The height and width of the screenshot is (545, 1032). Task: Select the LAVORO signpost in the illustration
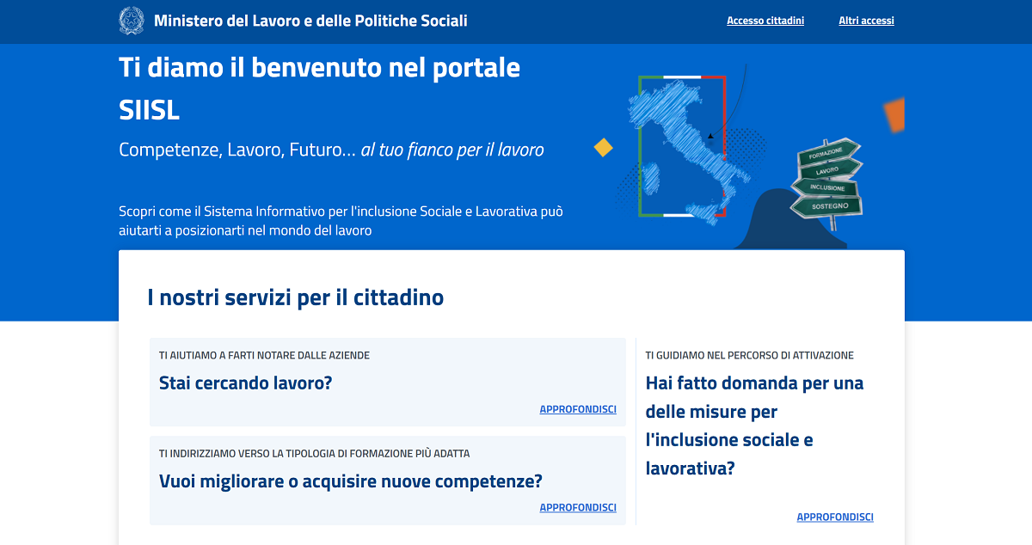[831, 169]
